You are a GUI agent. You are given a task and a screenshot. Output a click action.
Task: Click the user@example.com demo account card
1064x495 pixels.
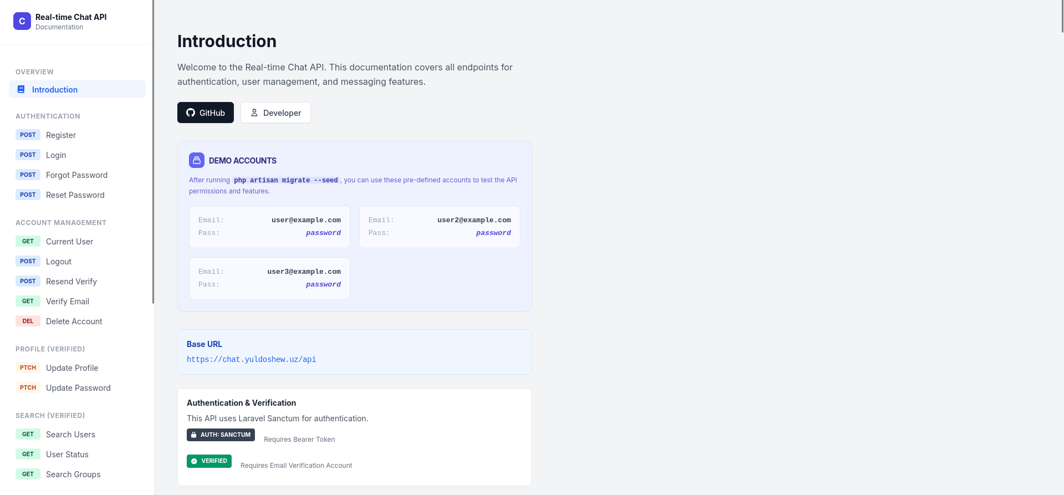[x=269, y=227]
